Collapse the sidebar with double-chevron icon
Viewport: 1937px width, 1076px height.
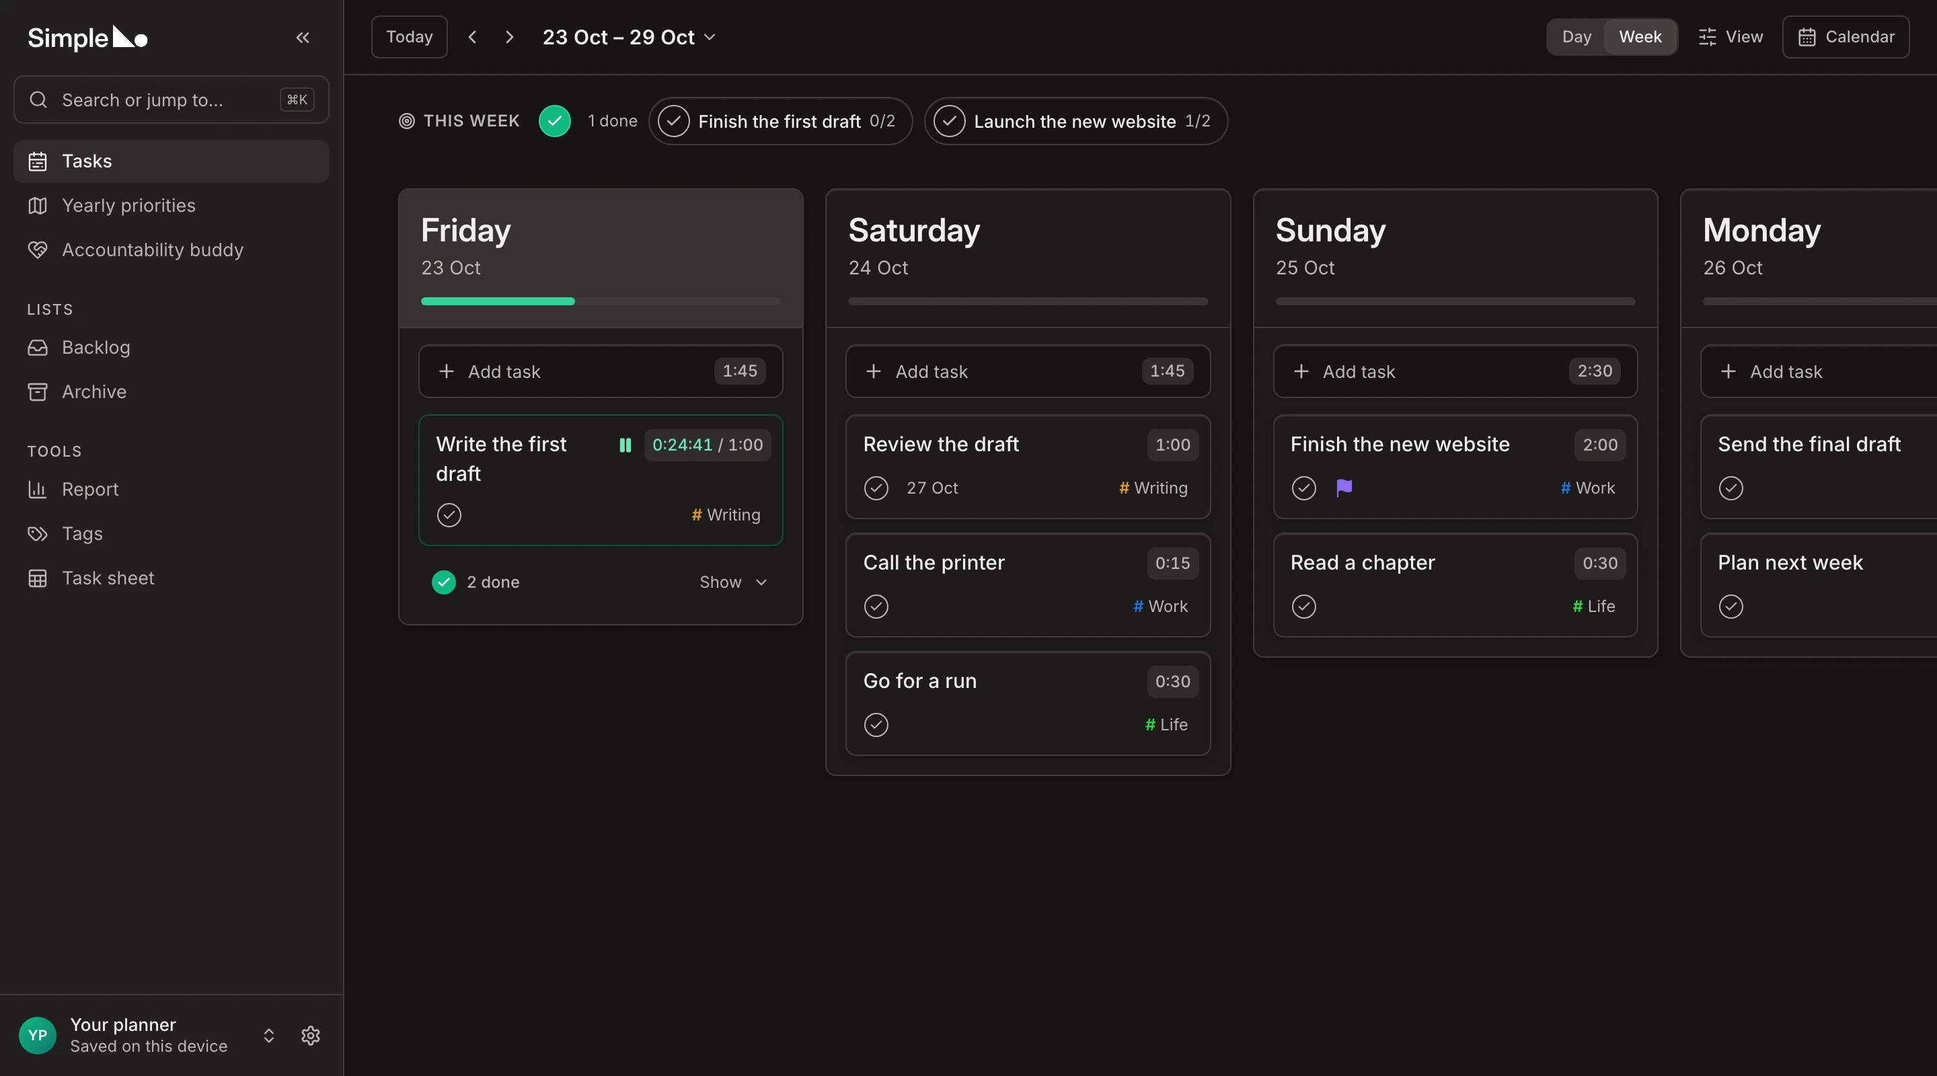[x=302, y=38]
